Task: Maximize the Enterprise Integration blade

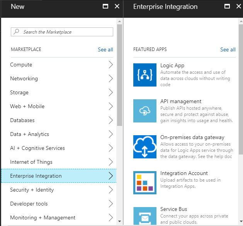Action: click(x=228, y=7)
